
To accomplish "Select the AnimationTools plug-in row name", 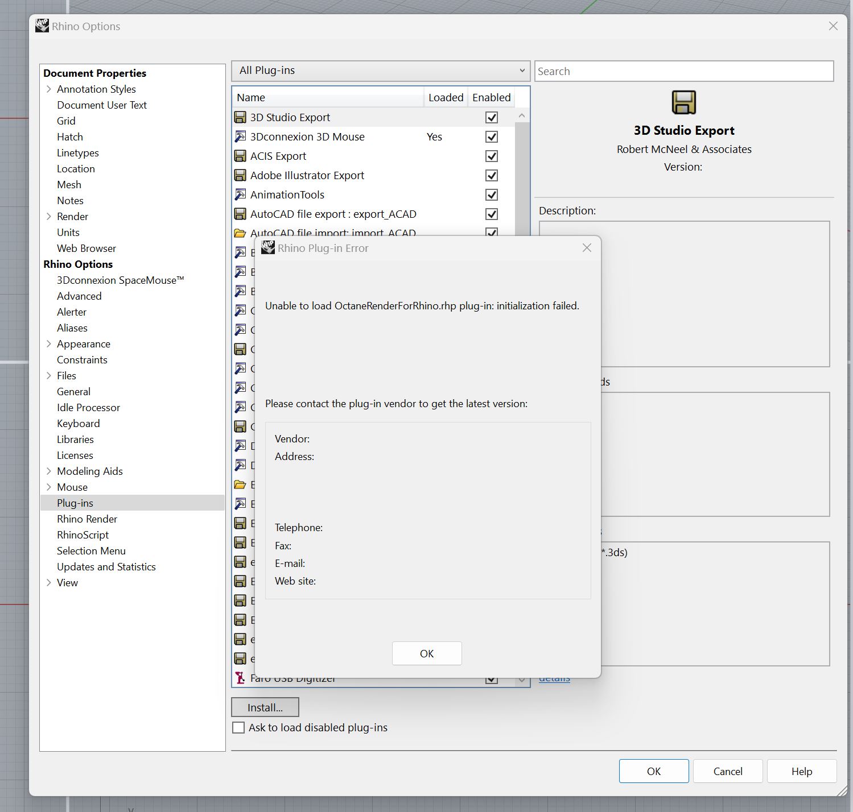I will pyautogui.click(x=287, y=195).
